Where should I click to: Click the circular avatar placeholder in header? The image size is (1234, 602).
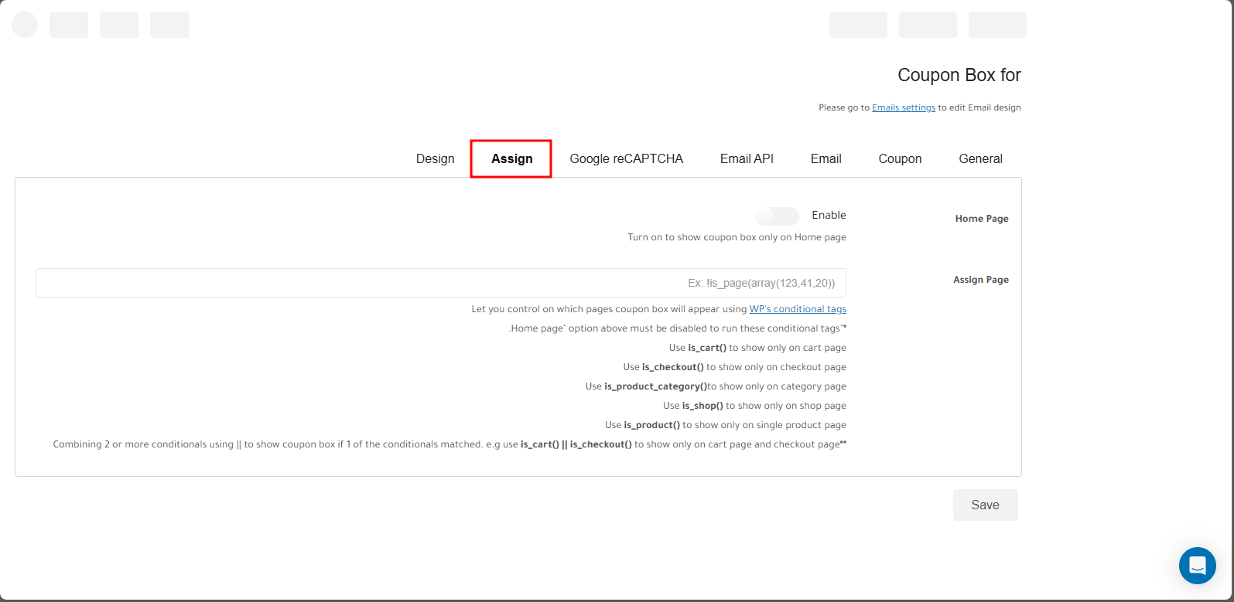click(25, 25)
